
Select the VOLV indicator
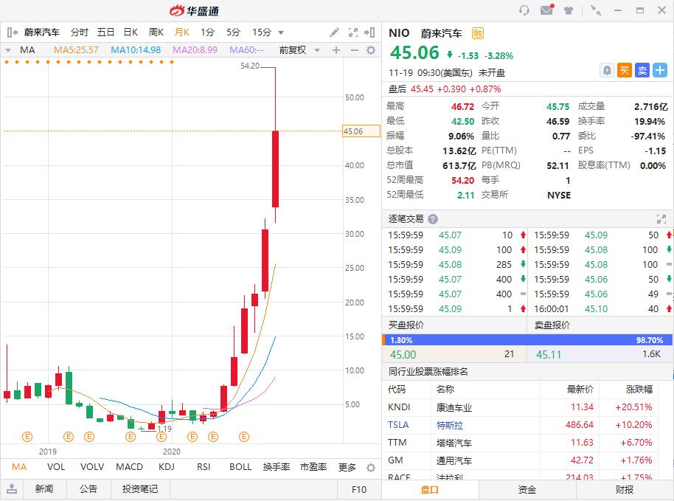pos(92,467)
